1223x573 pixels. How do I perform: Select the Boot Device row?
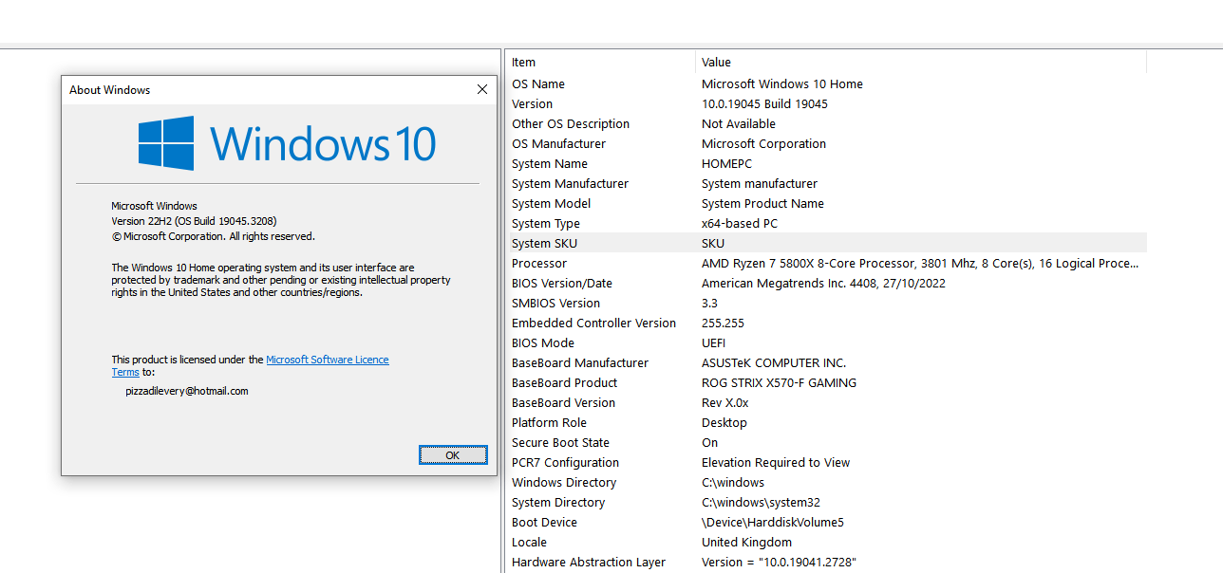826,523
